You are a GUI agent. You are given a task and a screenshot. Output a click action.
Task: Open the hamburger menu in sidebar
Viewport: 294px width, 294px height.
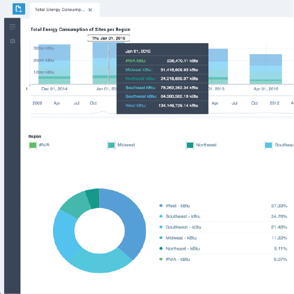tap(13, 27)
